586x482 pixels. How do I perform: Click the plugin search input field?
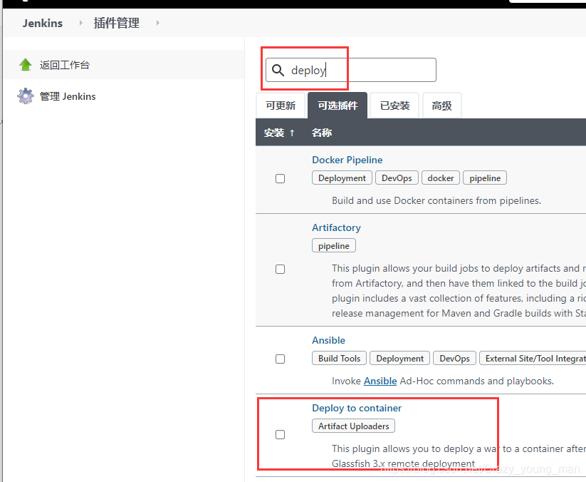pyautogui.click(x=351, y=70)
